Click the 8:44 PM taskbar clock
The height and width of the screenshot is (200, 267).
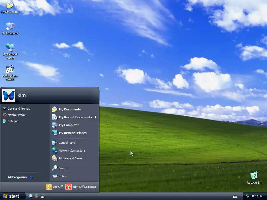point(257,196)
